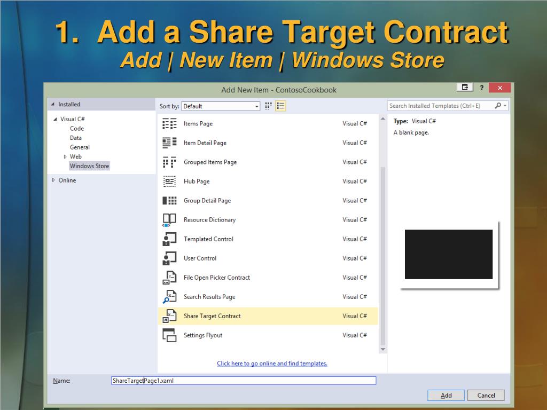Click the go online and find templates link
Viewport: 547px width, 410px height.
click(272, 363)
